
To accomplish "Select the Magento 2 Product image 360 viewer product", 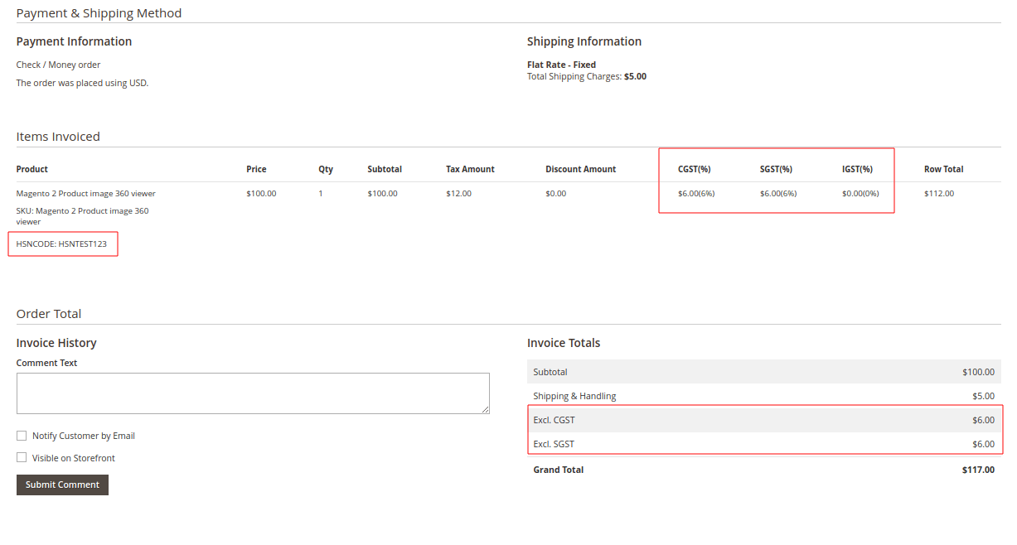I will coord(85,193).
